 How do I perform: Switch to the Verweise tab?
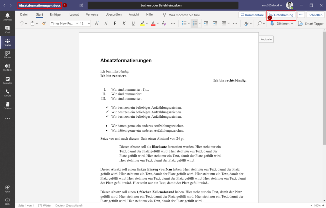[x=92, y=15]
